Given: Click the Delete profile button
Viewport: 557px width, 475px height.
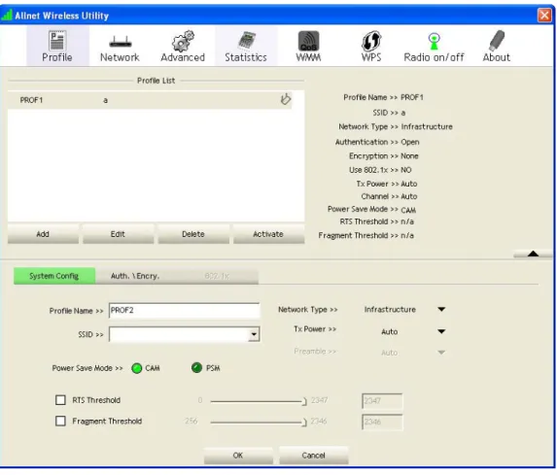Looking at the screenshot, I should click(x=193, y=234).
